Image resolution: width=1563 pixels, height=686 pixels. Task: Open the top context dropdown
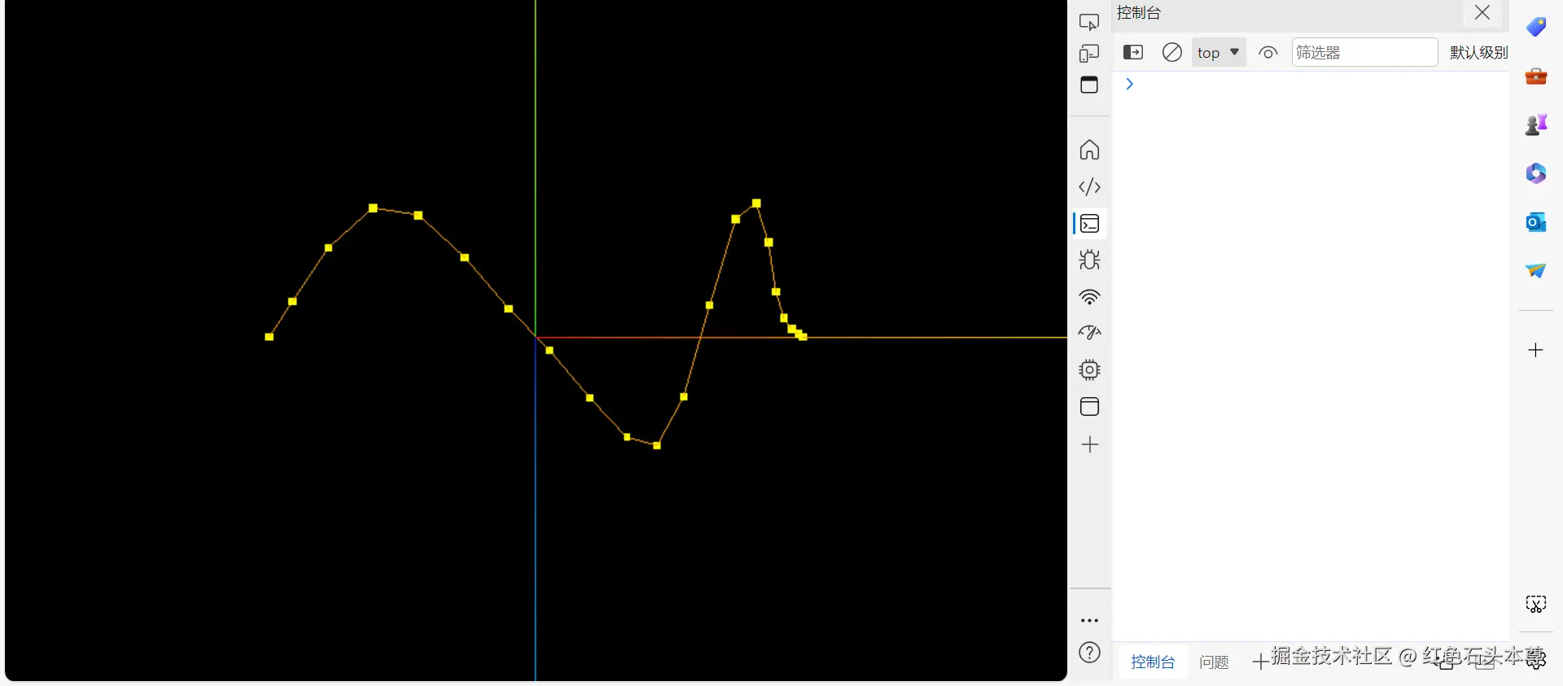(1218, 53)
